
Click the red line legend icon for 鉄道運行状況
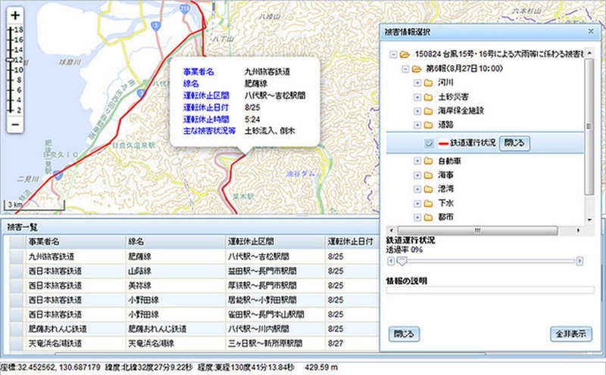[441, 143]
